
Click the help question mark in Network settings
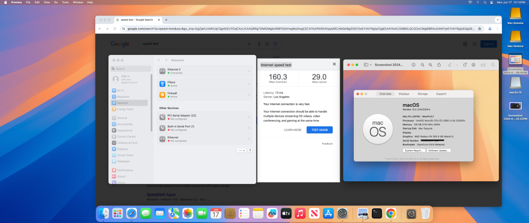[x=250, y=151]
